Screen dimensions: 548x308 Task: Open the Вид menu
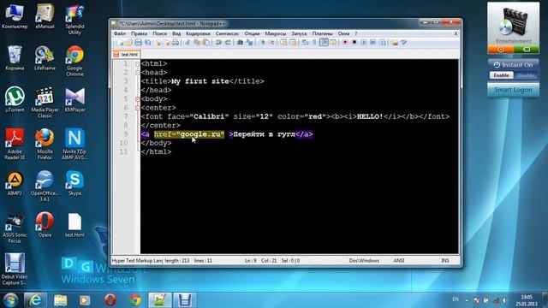(176, 33)
